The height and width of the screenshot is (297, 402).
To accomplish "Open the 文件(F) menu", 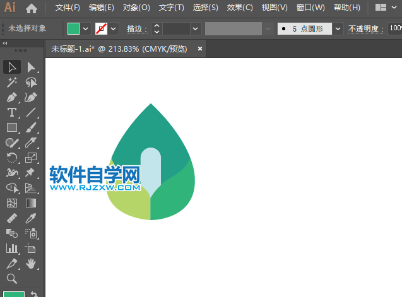I will tap(68, 8).
